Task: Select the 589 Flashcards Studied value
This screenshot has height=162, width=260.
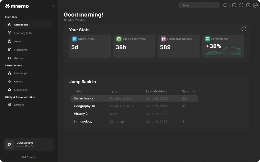Action: pyautogui.click(x=165, y=47)
